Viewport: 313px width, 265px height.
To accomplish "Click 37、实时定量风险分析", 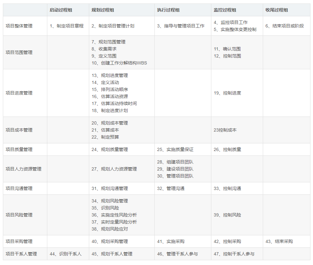I will click(114, 222).
